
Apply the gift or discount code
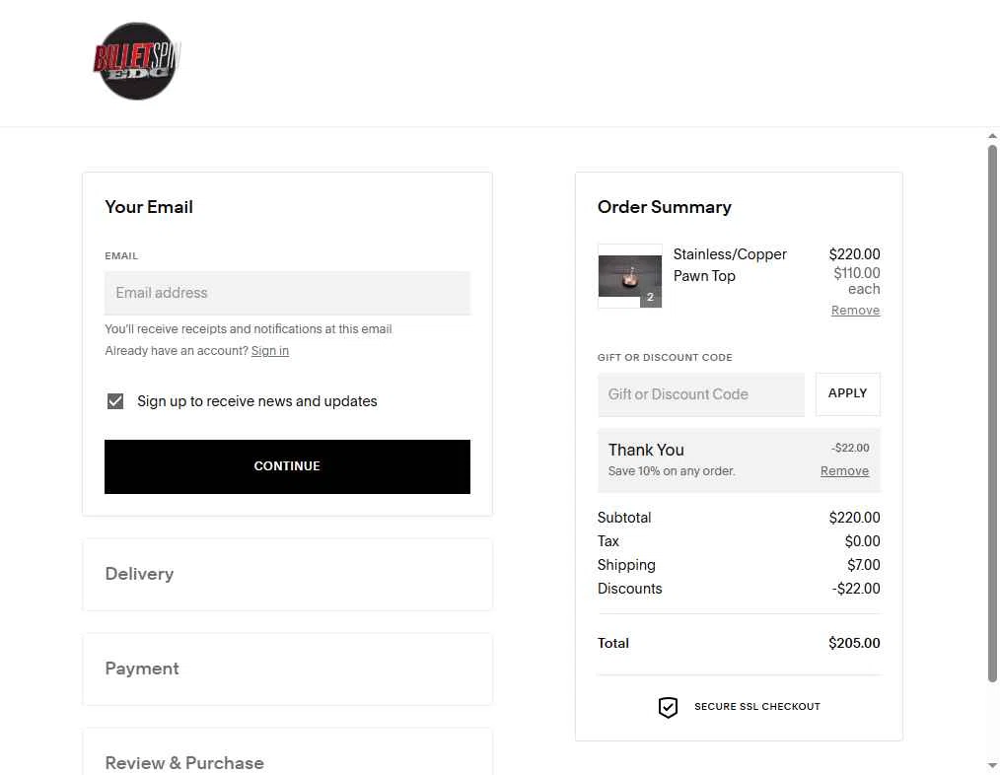point(847,393)
